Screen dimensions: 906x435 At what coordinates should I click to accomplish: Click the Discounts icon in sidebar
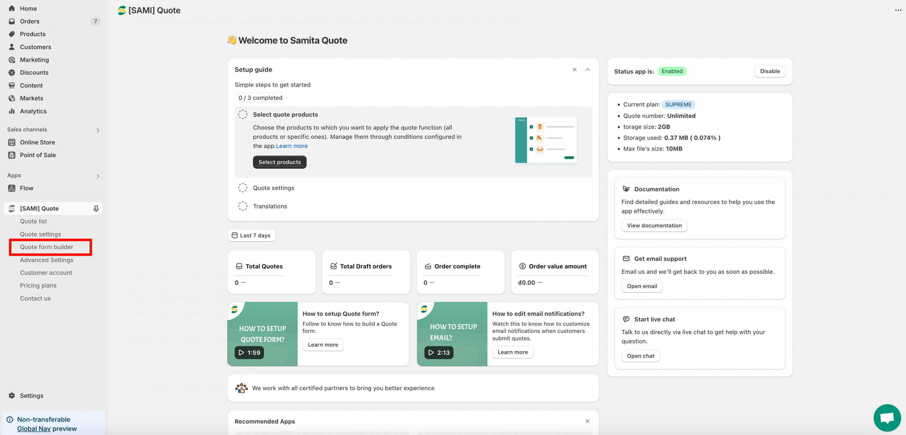[12, 72]
